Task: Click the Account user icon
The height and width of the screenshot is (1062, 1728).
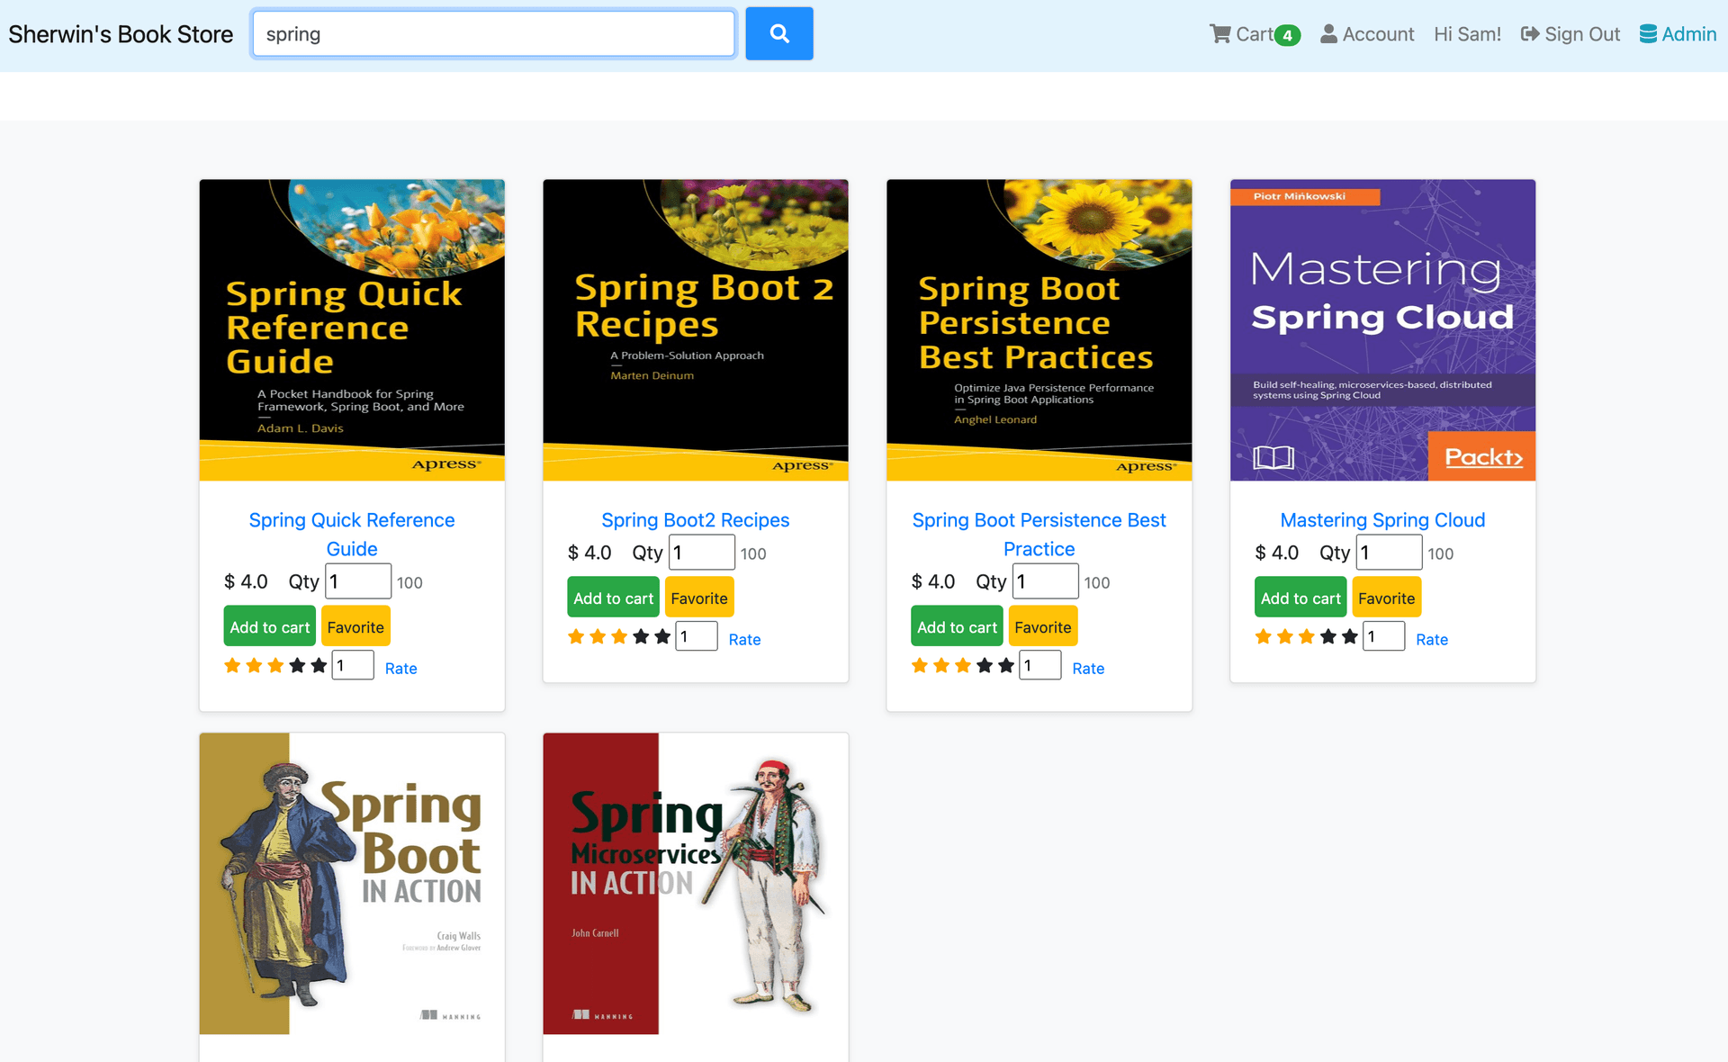Action: click(1327, 34)
